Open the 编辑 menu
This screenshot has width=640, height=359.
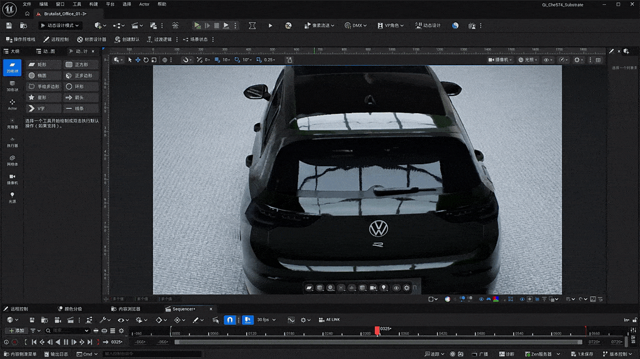coord(44,4)
